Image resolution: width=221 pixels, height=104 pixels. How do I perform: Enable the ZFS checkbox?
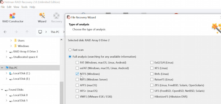pos(152,85)
